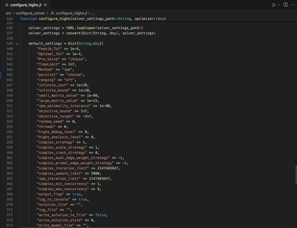
Task: Click the "log_file" key string
Action: tap(47, 210)
